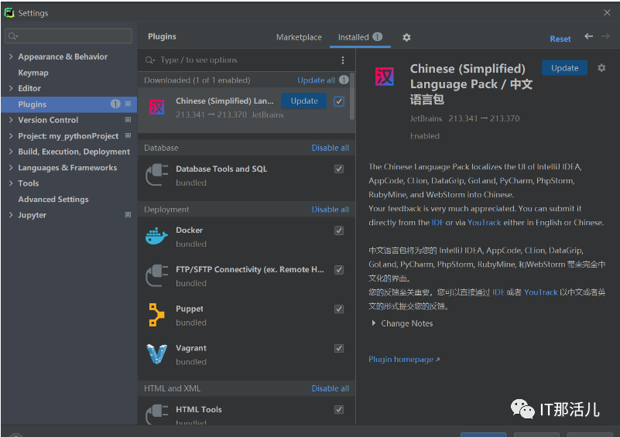Click the YouTrack link in English description
Image resolution: width=620 pixels, height=437 pixels.
pos(485,223)
